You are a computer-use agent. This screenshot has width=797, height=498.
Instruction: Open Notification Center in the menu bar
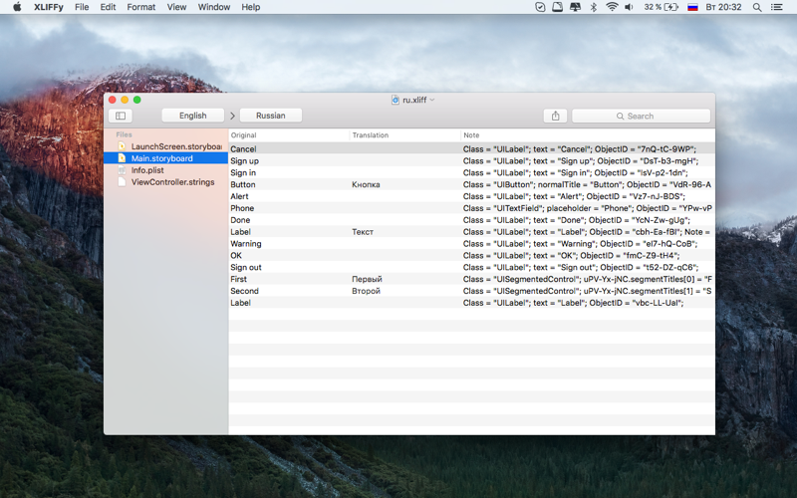tap(777, 7)
